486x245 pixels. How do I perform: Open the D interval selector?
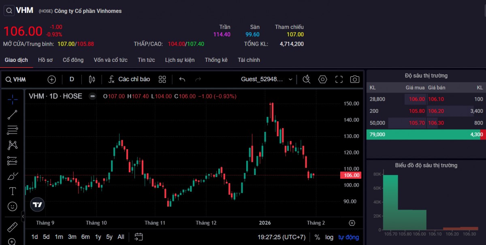[x=72, y=79]
